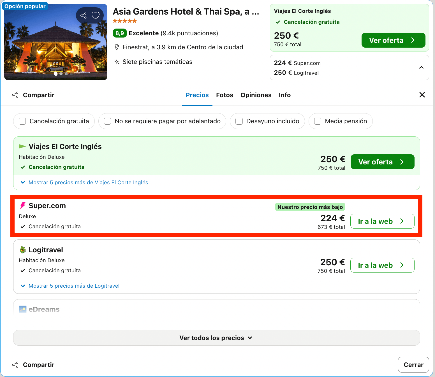435x377 pixels.
Task: Click the Nuestro precio más bajo badge
Action: (310, 207)
